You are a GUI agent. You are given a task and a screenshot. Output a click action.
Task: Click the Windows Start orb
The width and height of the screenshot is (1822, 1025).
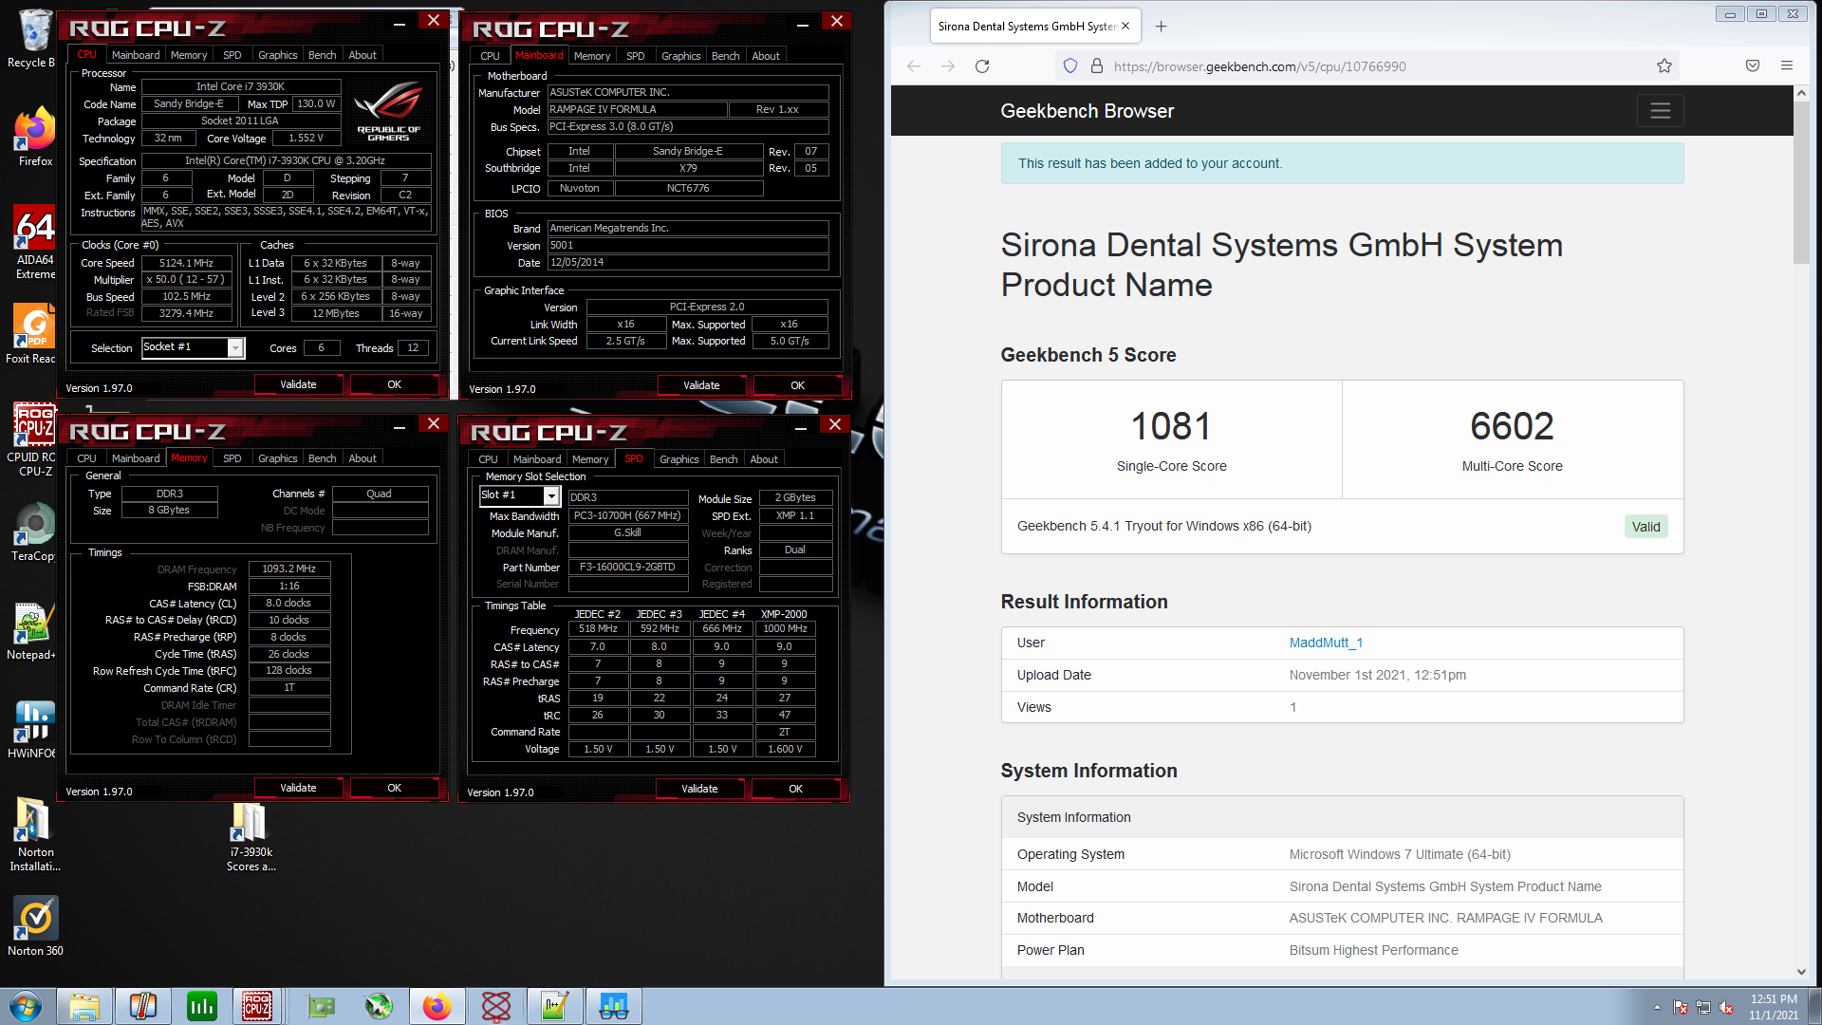point(26,1006)
